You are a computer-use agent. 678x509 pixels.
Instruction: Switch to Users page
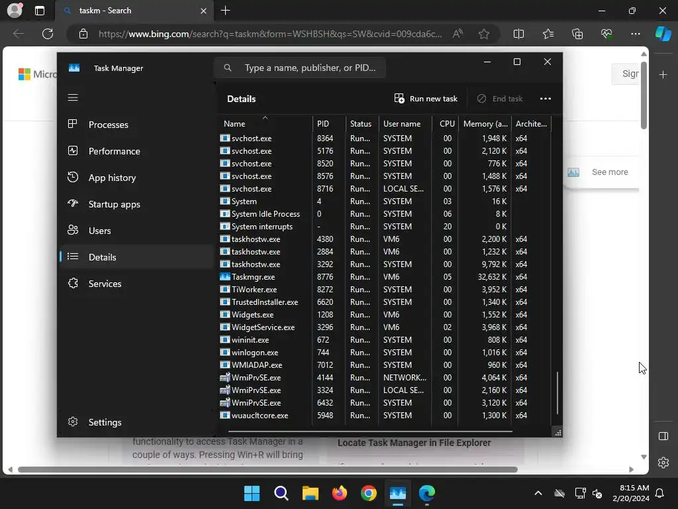(x=136, y=231)
